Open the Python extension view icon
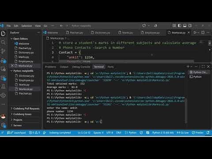This screenshot has width=212, height=159. (3, 95)
